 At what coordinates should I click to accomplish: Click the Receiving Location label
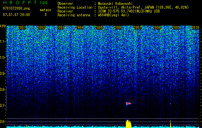(x=75, y=7)
